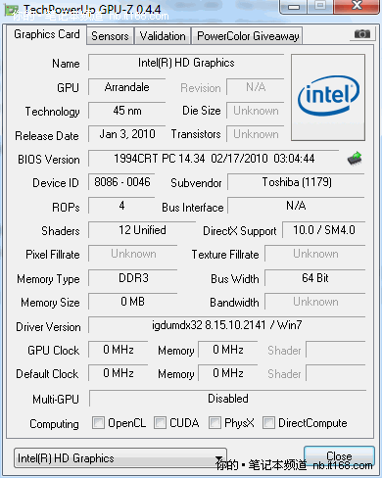
Task: Click the Name field showing Intel(R) HD Graphics
Action: 186,63
